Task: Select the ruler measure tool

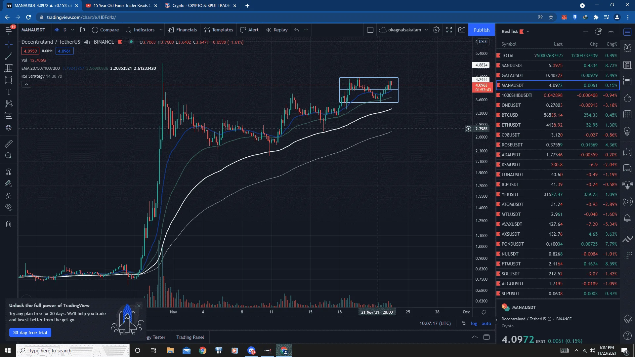Action: tap(9, 143)
